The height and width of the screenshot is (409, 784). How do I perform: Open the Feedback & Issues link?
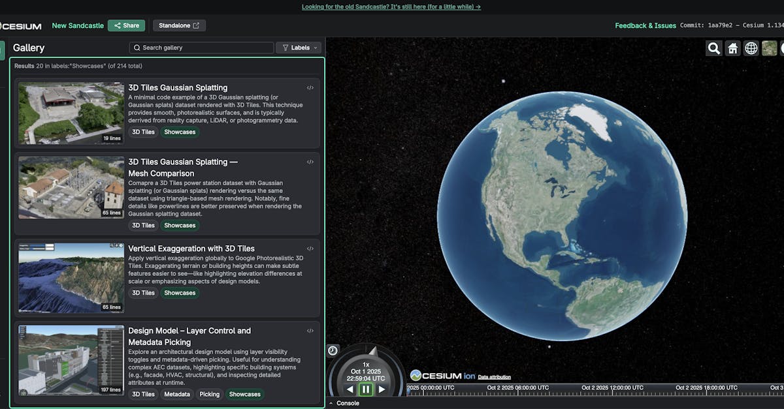pyautogui.click(x=645, y=25)
